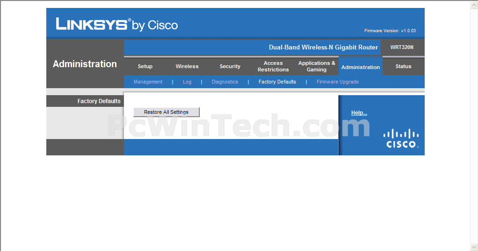Screen dimensions: 478x251
Task: Click the Linksys by Cisco logo
Action: [x=117, y=24]
